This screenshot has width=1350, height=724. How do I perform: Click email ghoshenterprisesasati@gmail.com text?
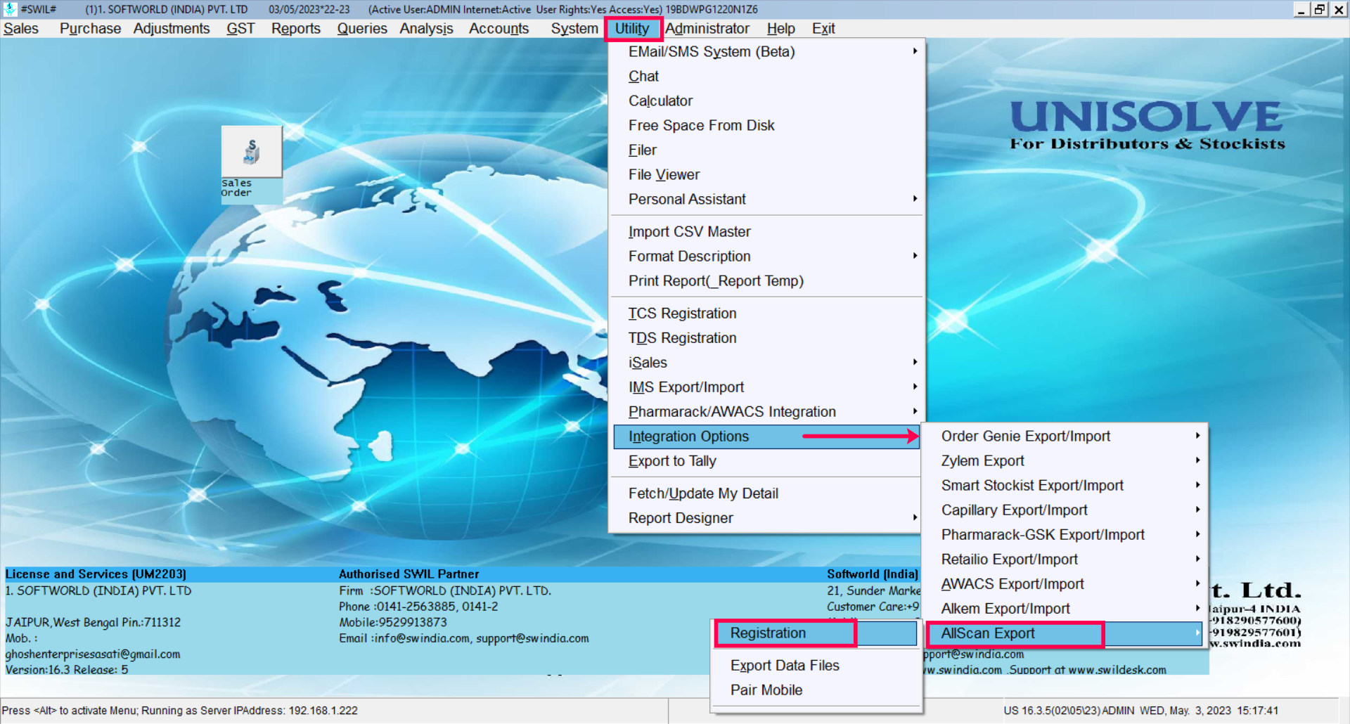(x=93, y=654)
